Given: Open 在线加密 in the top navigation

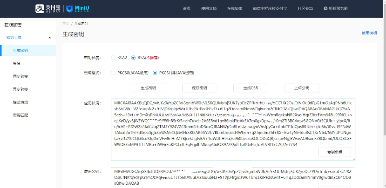Looking at the screenshot, I should [x=235, y=9].
